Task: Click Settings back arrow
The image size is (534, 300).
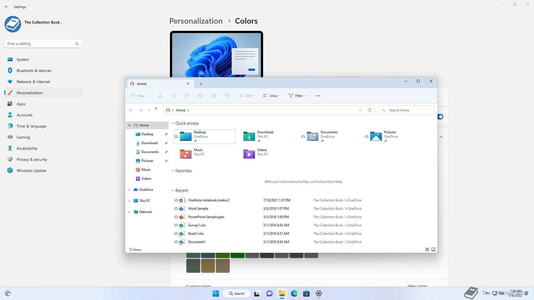Action: coord(7,7)
